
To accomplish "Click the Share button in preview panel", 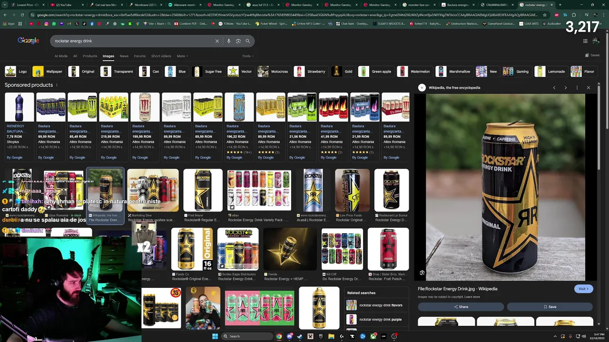I will click(461, 307).
